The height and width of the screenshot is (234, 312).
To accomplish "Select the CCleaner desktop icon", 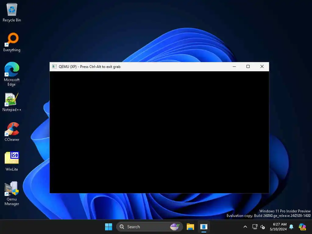I will point(12,132).
